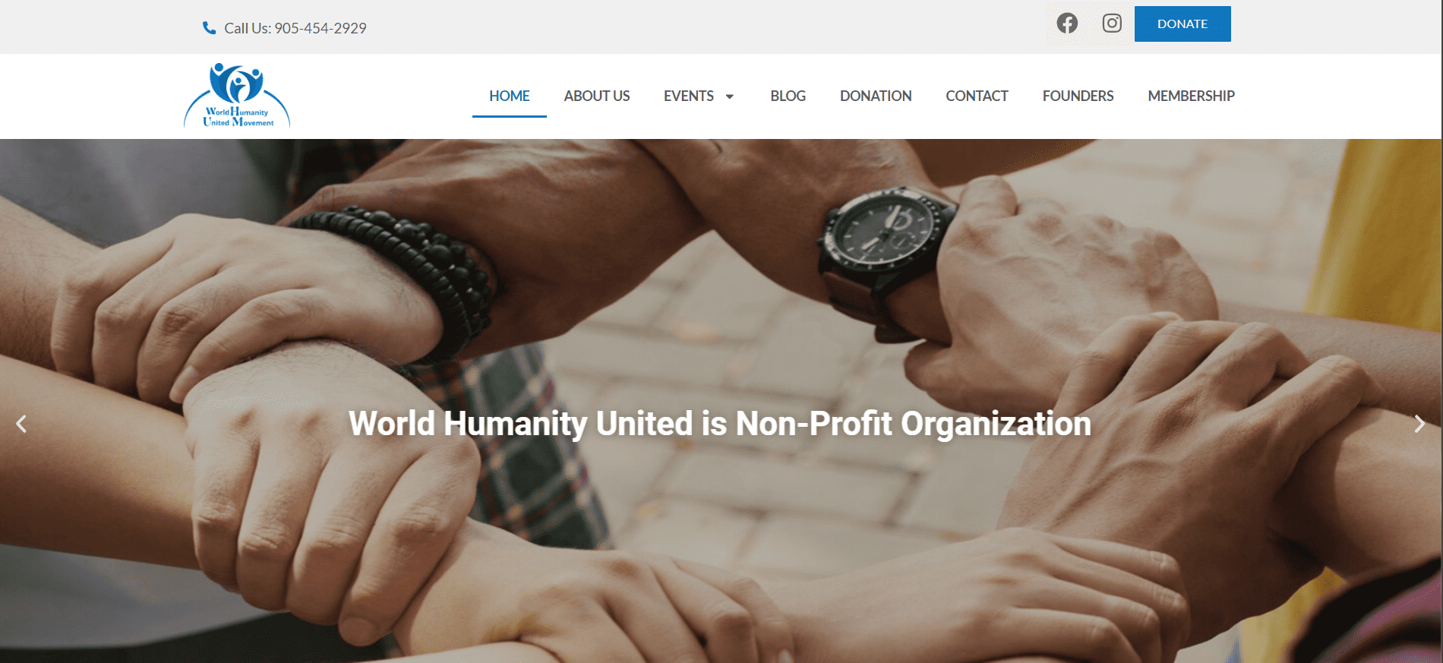Call the number 905-454-2929 link
This screenshot has width=1443, height=663.
click(295, 28)
